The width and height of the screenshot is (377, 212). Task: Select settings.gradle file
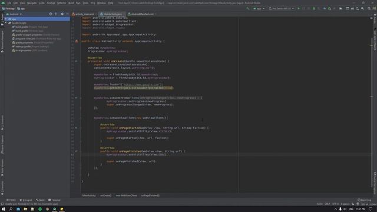[31, 47]
